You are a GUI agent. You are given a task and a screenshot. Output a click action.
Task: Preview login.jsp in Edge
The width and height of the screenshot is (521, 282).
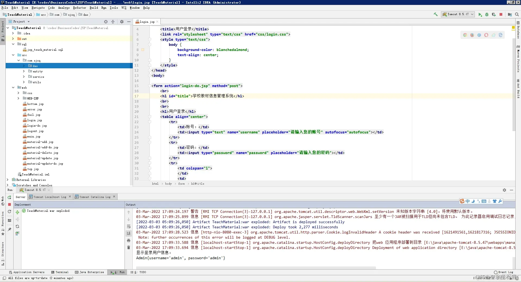click(500, 35)
